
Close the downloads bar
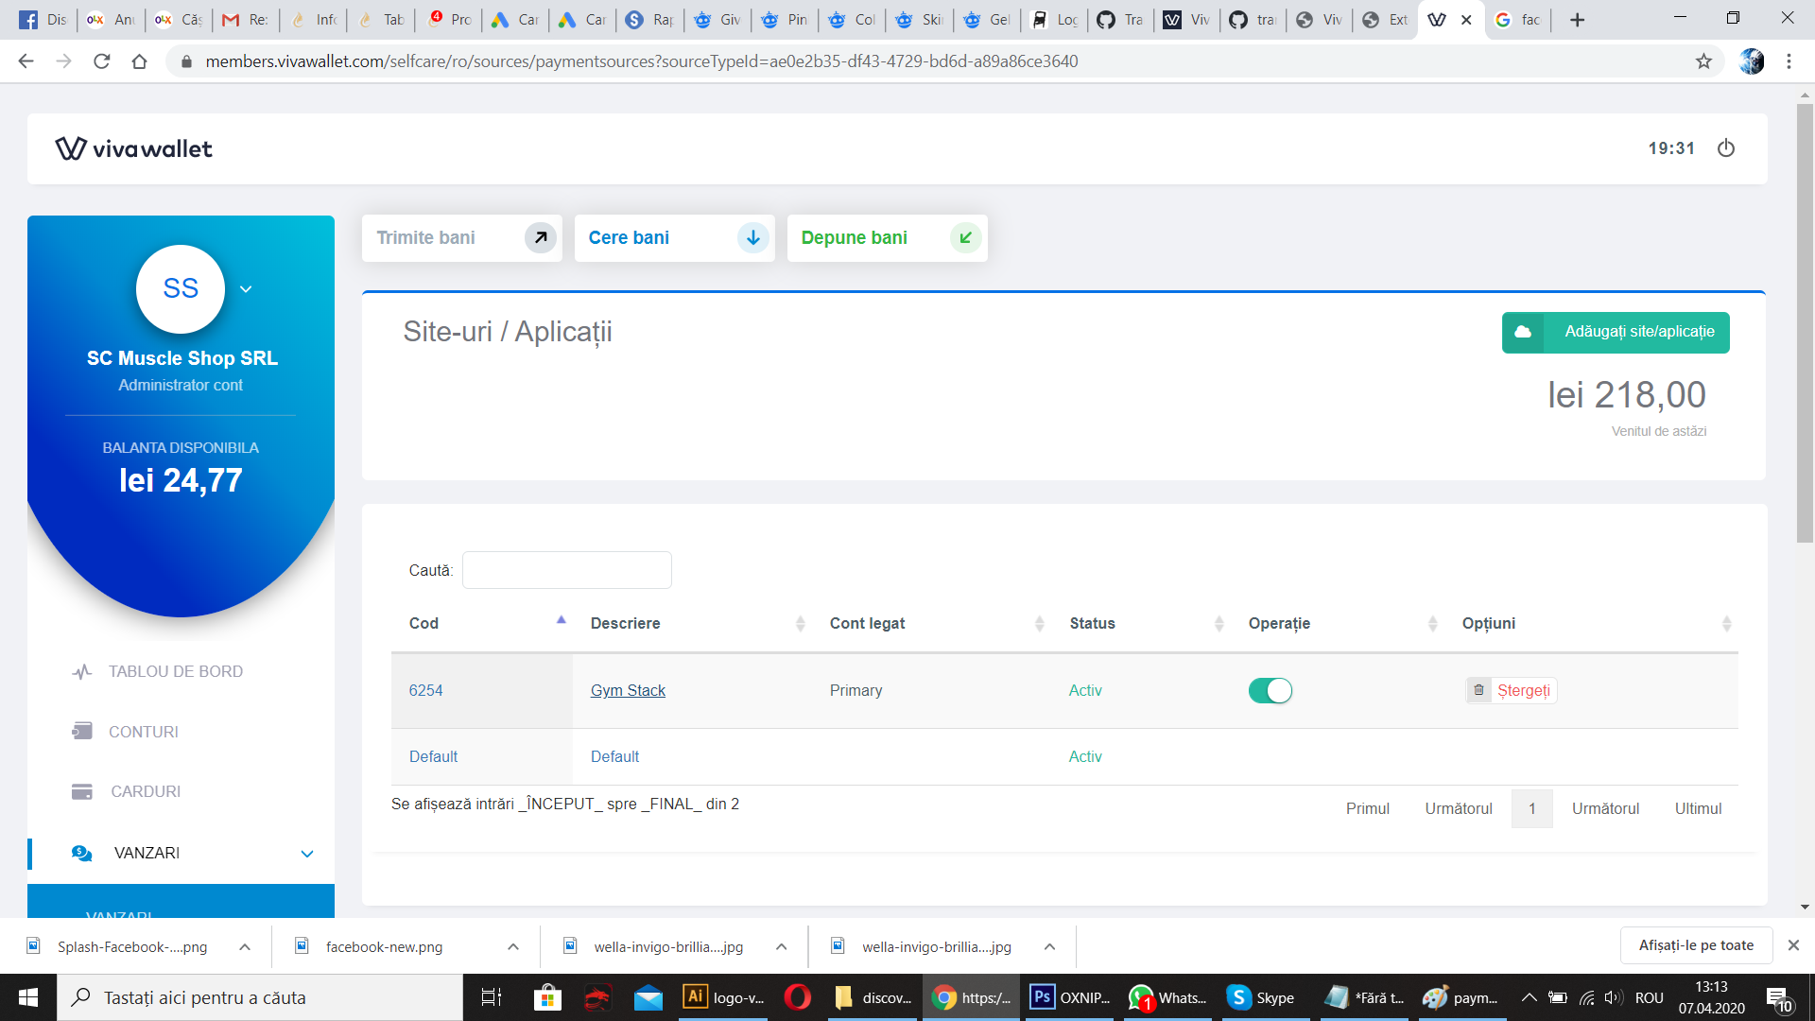(1793, 945)
